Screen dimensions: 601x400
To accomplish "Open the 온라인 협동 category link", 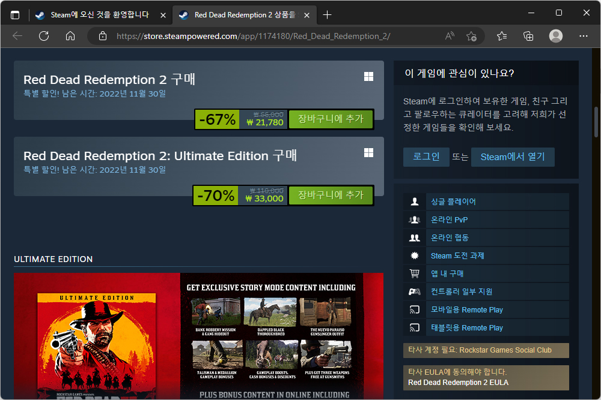I will 450,237.
